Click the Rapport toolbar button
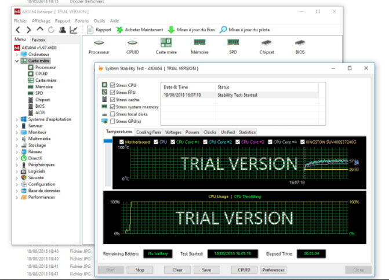The height and width of the screenshot is (280, 389). 99,30
